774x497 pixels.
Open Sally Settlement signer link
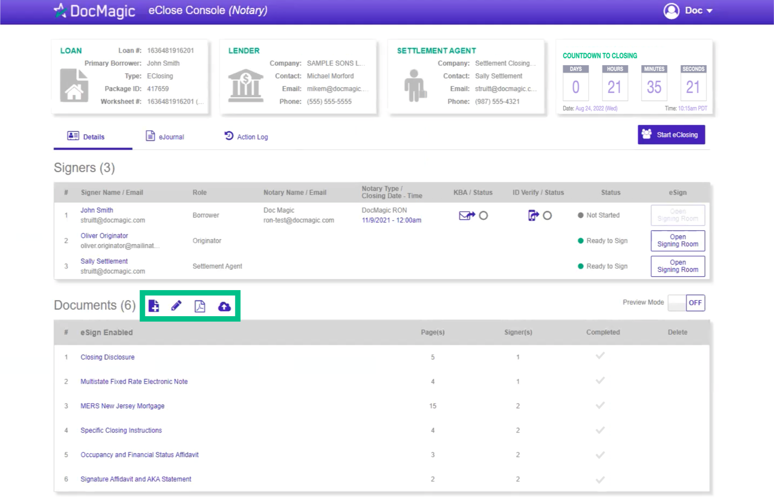tap(104, 261)
